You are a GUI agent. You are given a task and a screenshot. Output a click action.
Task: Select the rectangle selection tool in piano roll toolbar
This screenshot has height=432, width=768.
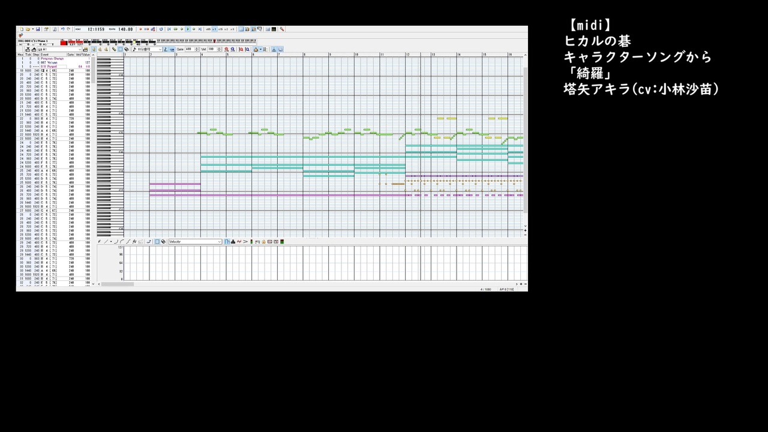point(120,49)
